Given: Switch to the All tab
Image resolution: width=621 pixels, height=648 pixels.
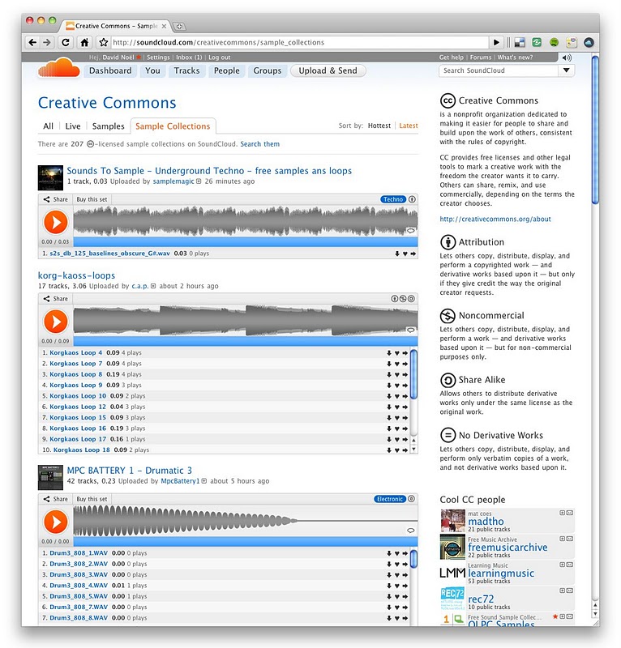Looking at the screenshot, I should tap(48, 126).
